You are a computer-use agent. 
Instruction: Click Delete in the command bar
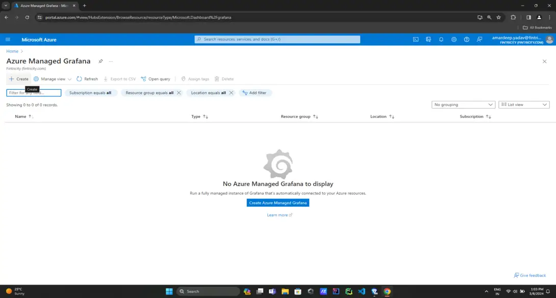[224, 79]
